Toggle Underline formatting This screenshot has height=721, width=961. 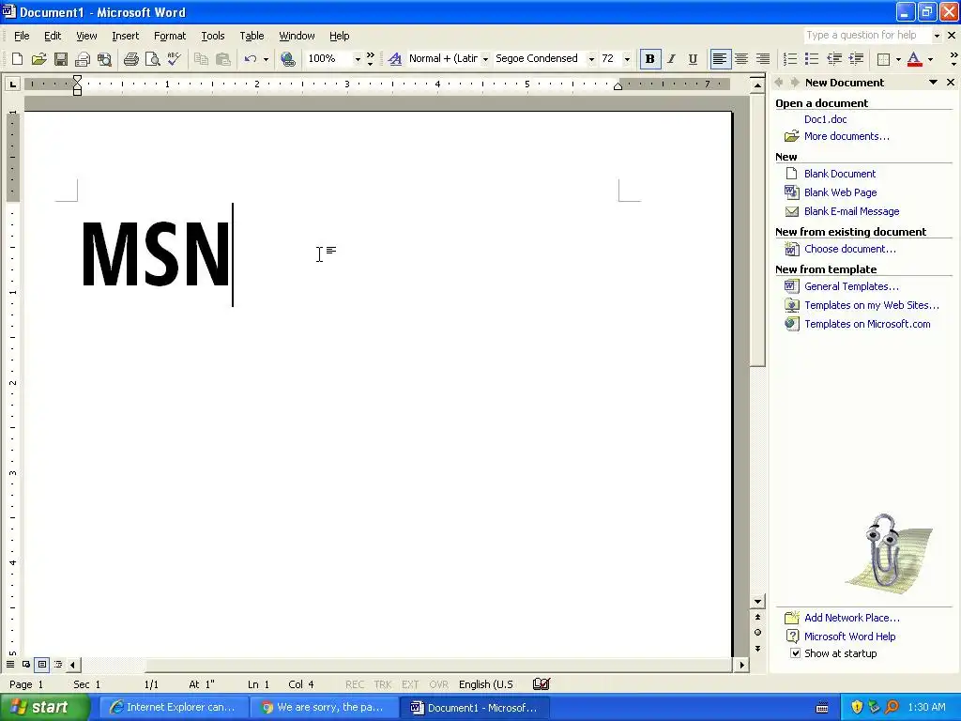click(x=693, y=59)
